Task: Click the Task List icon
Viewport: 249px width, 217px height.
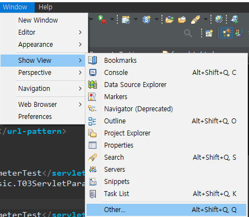Action: click(x=93, y=194)
